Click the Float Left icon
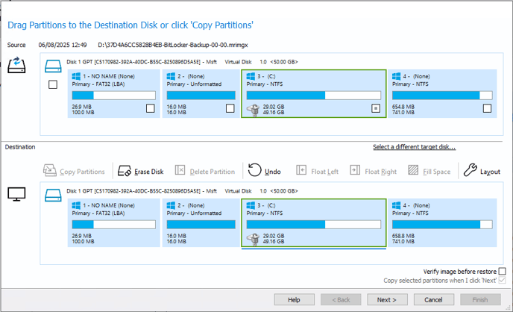The width and height of the screenshot is (513, 312). [x=301, y=170]
